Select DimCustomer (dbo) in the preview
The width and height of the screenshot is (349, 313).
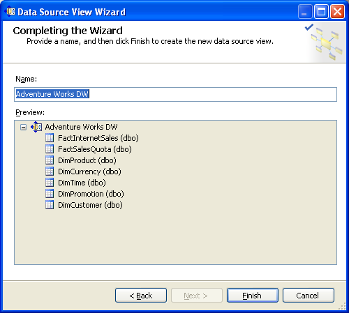[90, 205]
